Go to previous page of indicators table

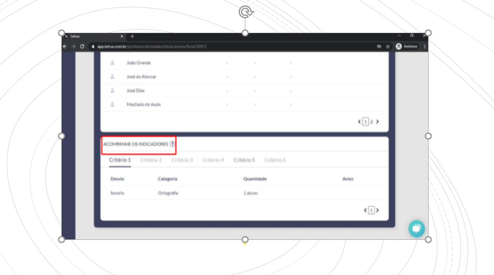[366, 210]
